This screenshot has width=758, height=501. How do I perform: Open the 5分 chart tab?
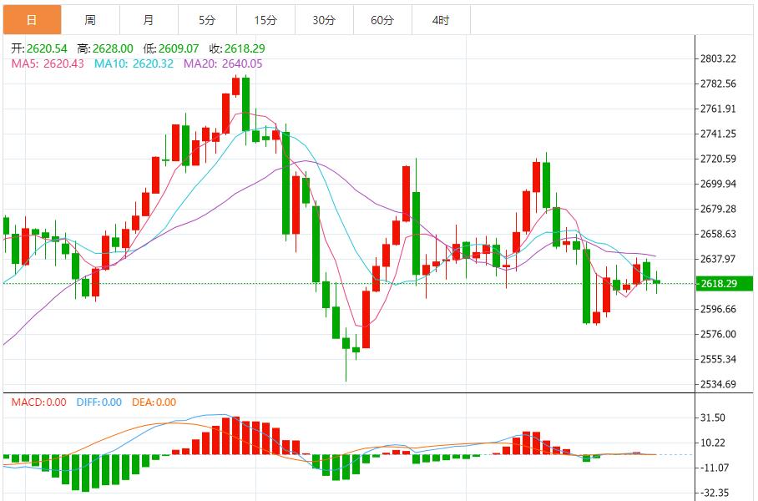[x=207, y=20]
